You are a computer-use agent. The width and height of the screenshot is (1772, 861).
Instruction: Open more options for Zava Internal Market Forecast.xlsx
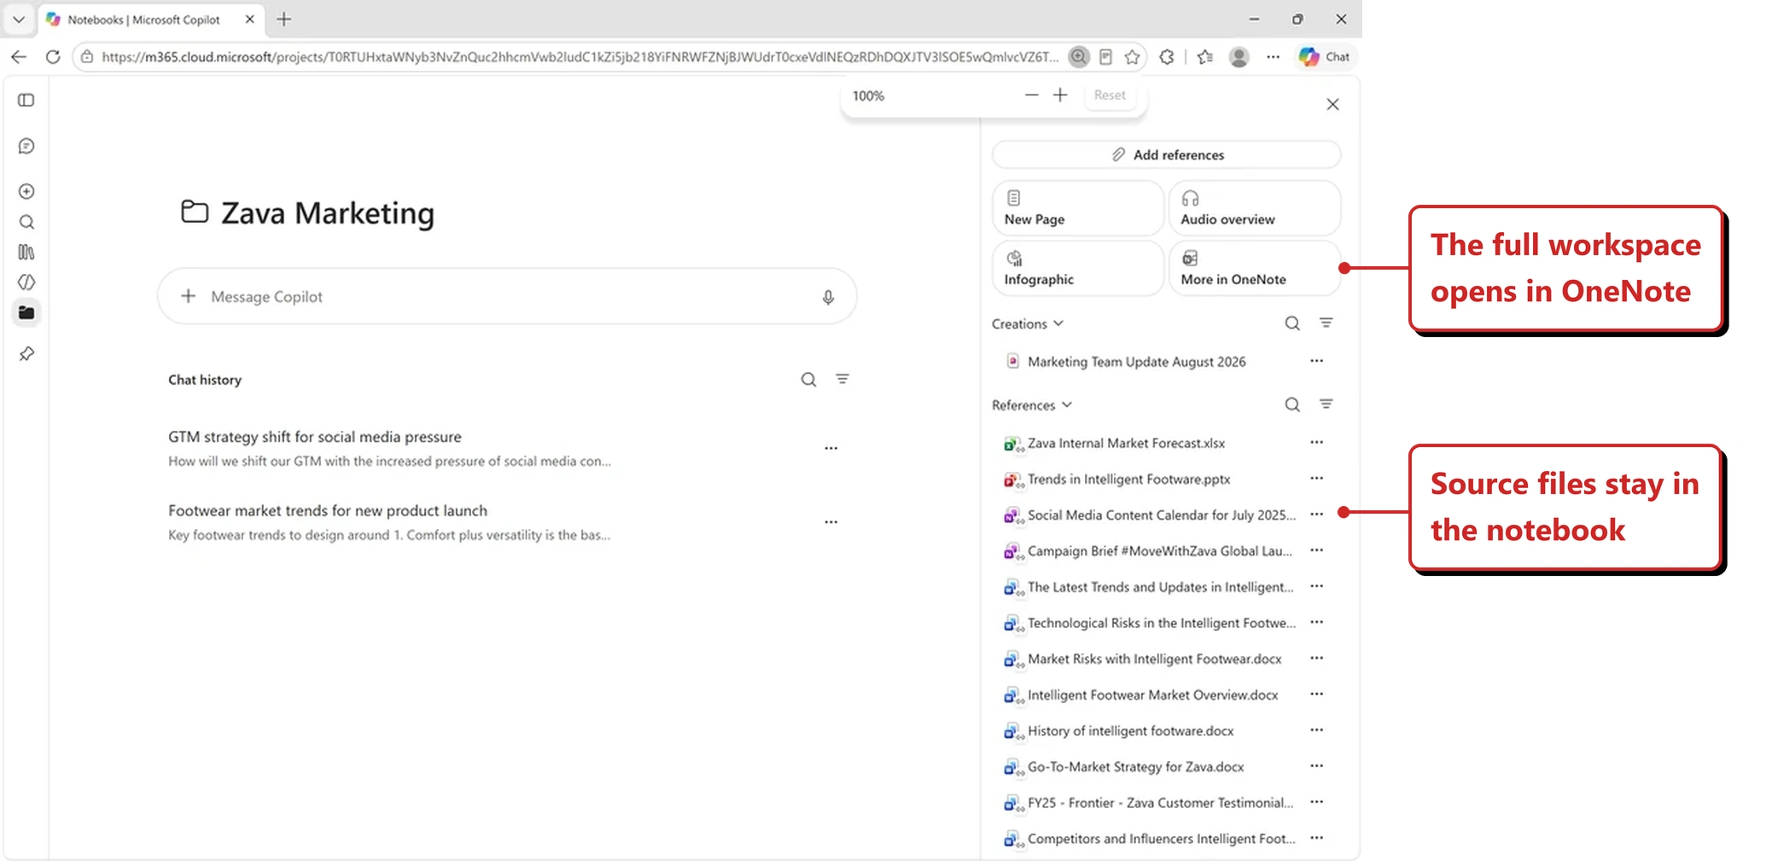tap(1317, 442)
